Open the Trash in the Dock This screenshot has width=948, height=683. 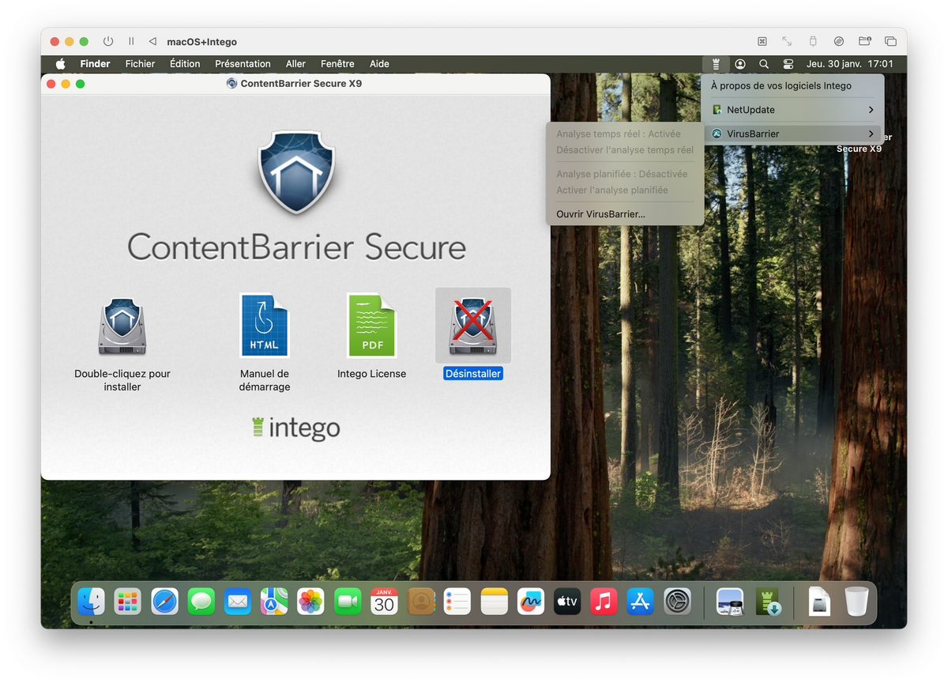click(x=856, y=602)
